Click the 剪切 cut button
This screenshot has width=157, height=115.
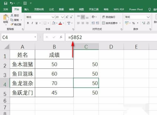pos(15,15)
